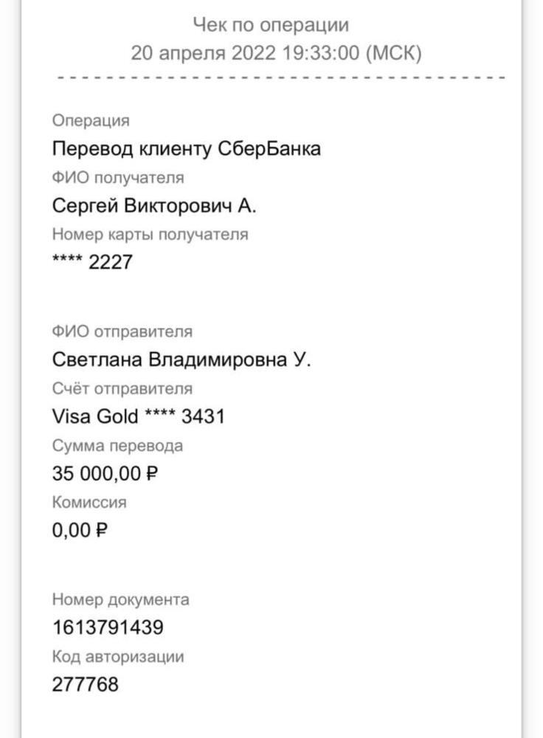This screenshot has height=738, width=543.
Task: Select recipient card number '**** 2227'
Action: point(92,262)
